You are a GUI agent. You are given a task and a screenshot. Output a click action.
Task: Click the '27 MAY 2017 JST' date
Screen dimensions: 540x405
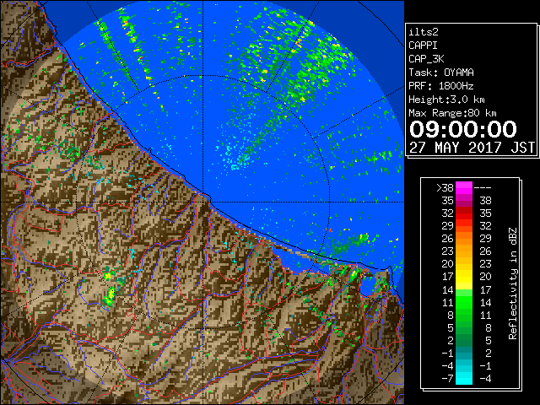point(472,148)
